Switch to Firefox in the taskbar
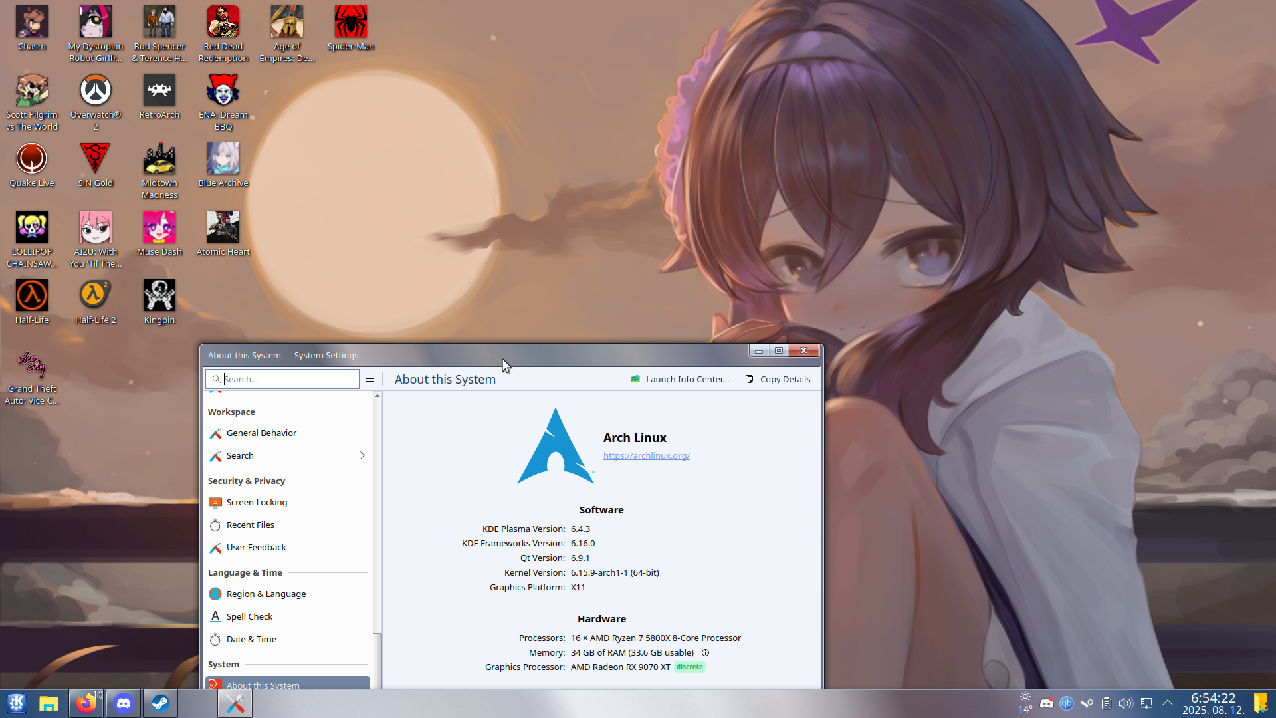This screenshot has height=718, width=1276. coord(86,703)
